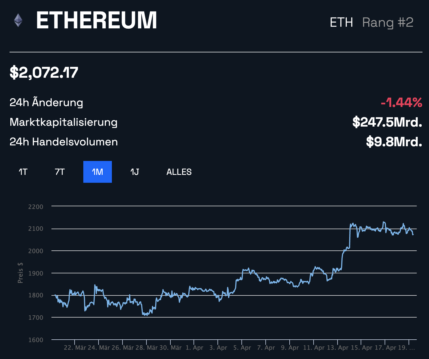Click the red -1.44% change value
This screenshot has height=359, width=429.
tap(401, 103)
